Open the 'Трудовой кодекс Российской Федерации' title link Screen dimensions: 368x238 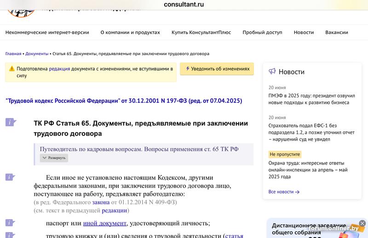coord(124,101)
